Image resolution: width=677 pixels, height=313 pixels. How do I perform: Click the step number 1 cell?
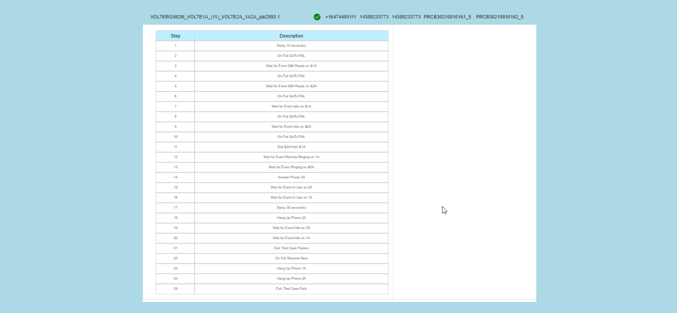176,46
